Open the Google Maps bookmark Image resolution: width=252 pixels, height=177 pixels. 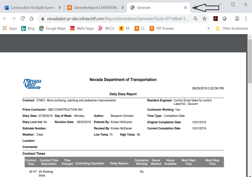53,29
